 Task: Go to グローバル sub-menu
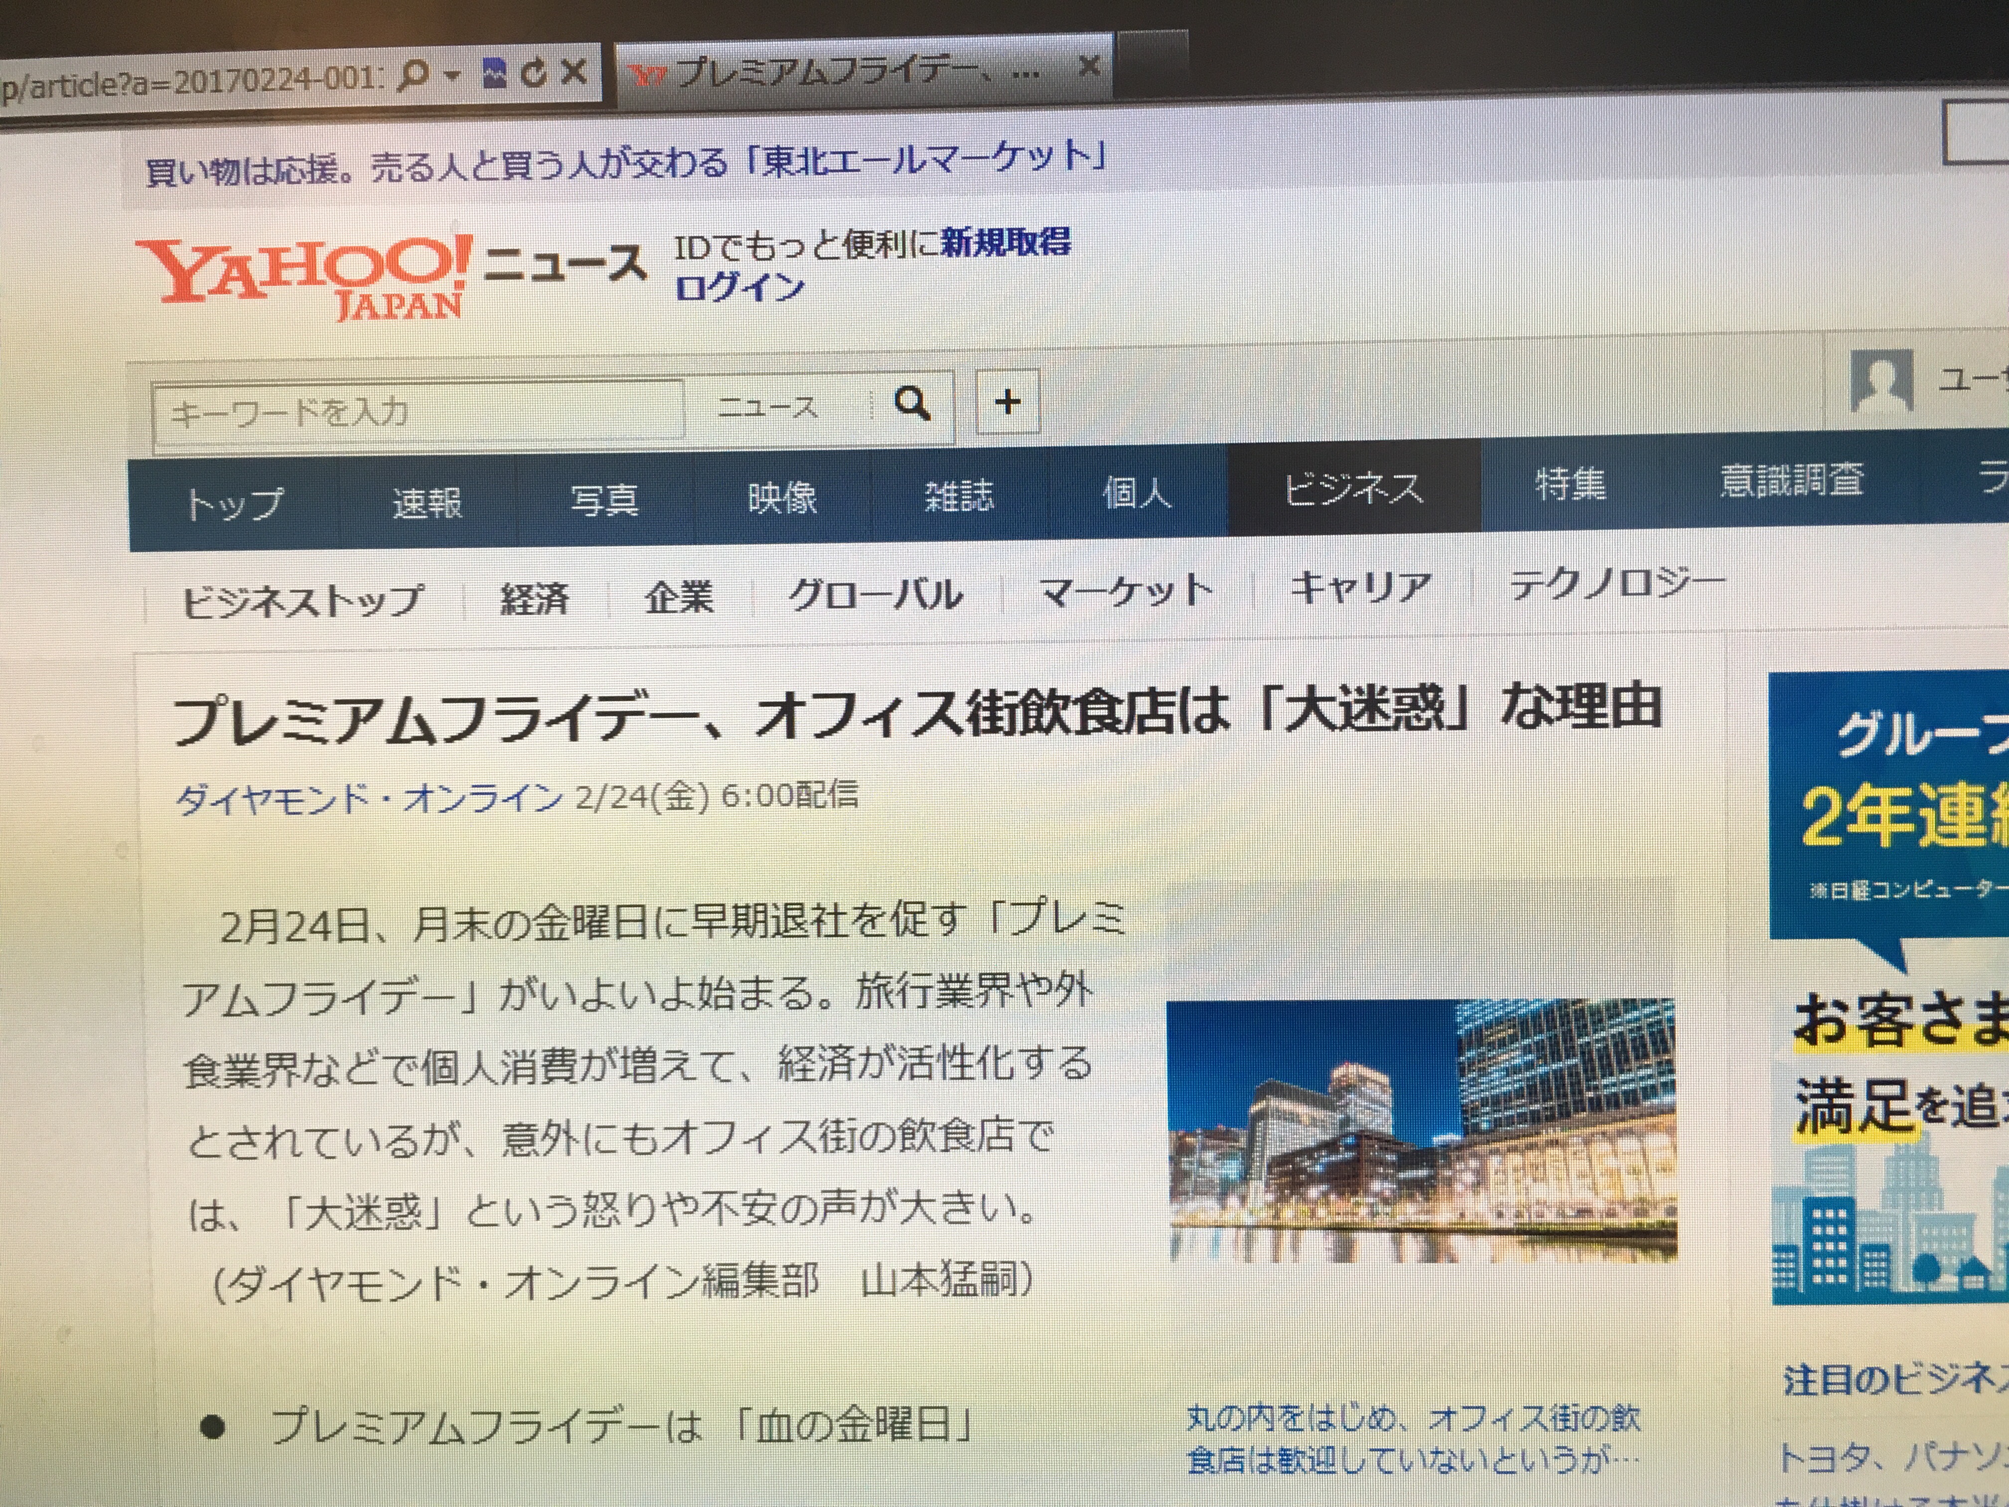875,594
